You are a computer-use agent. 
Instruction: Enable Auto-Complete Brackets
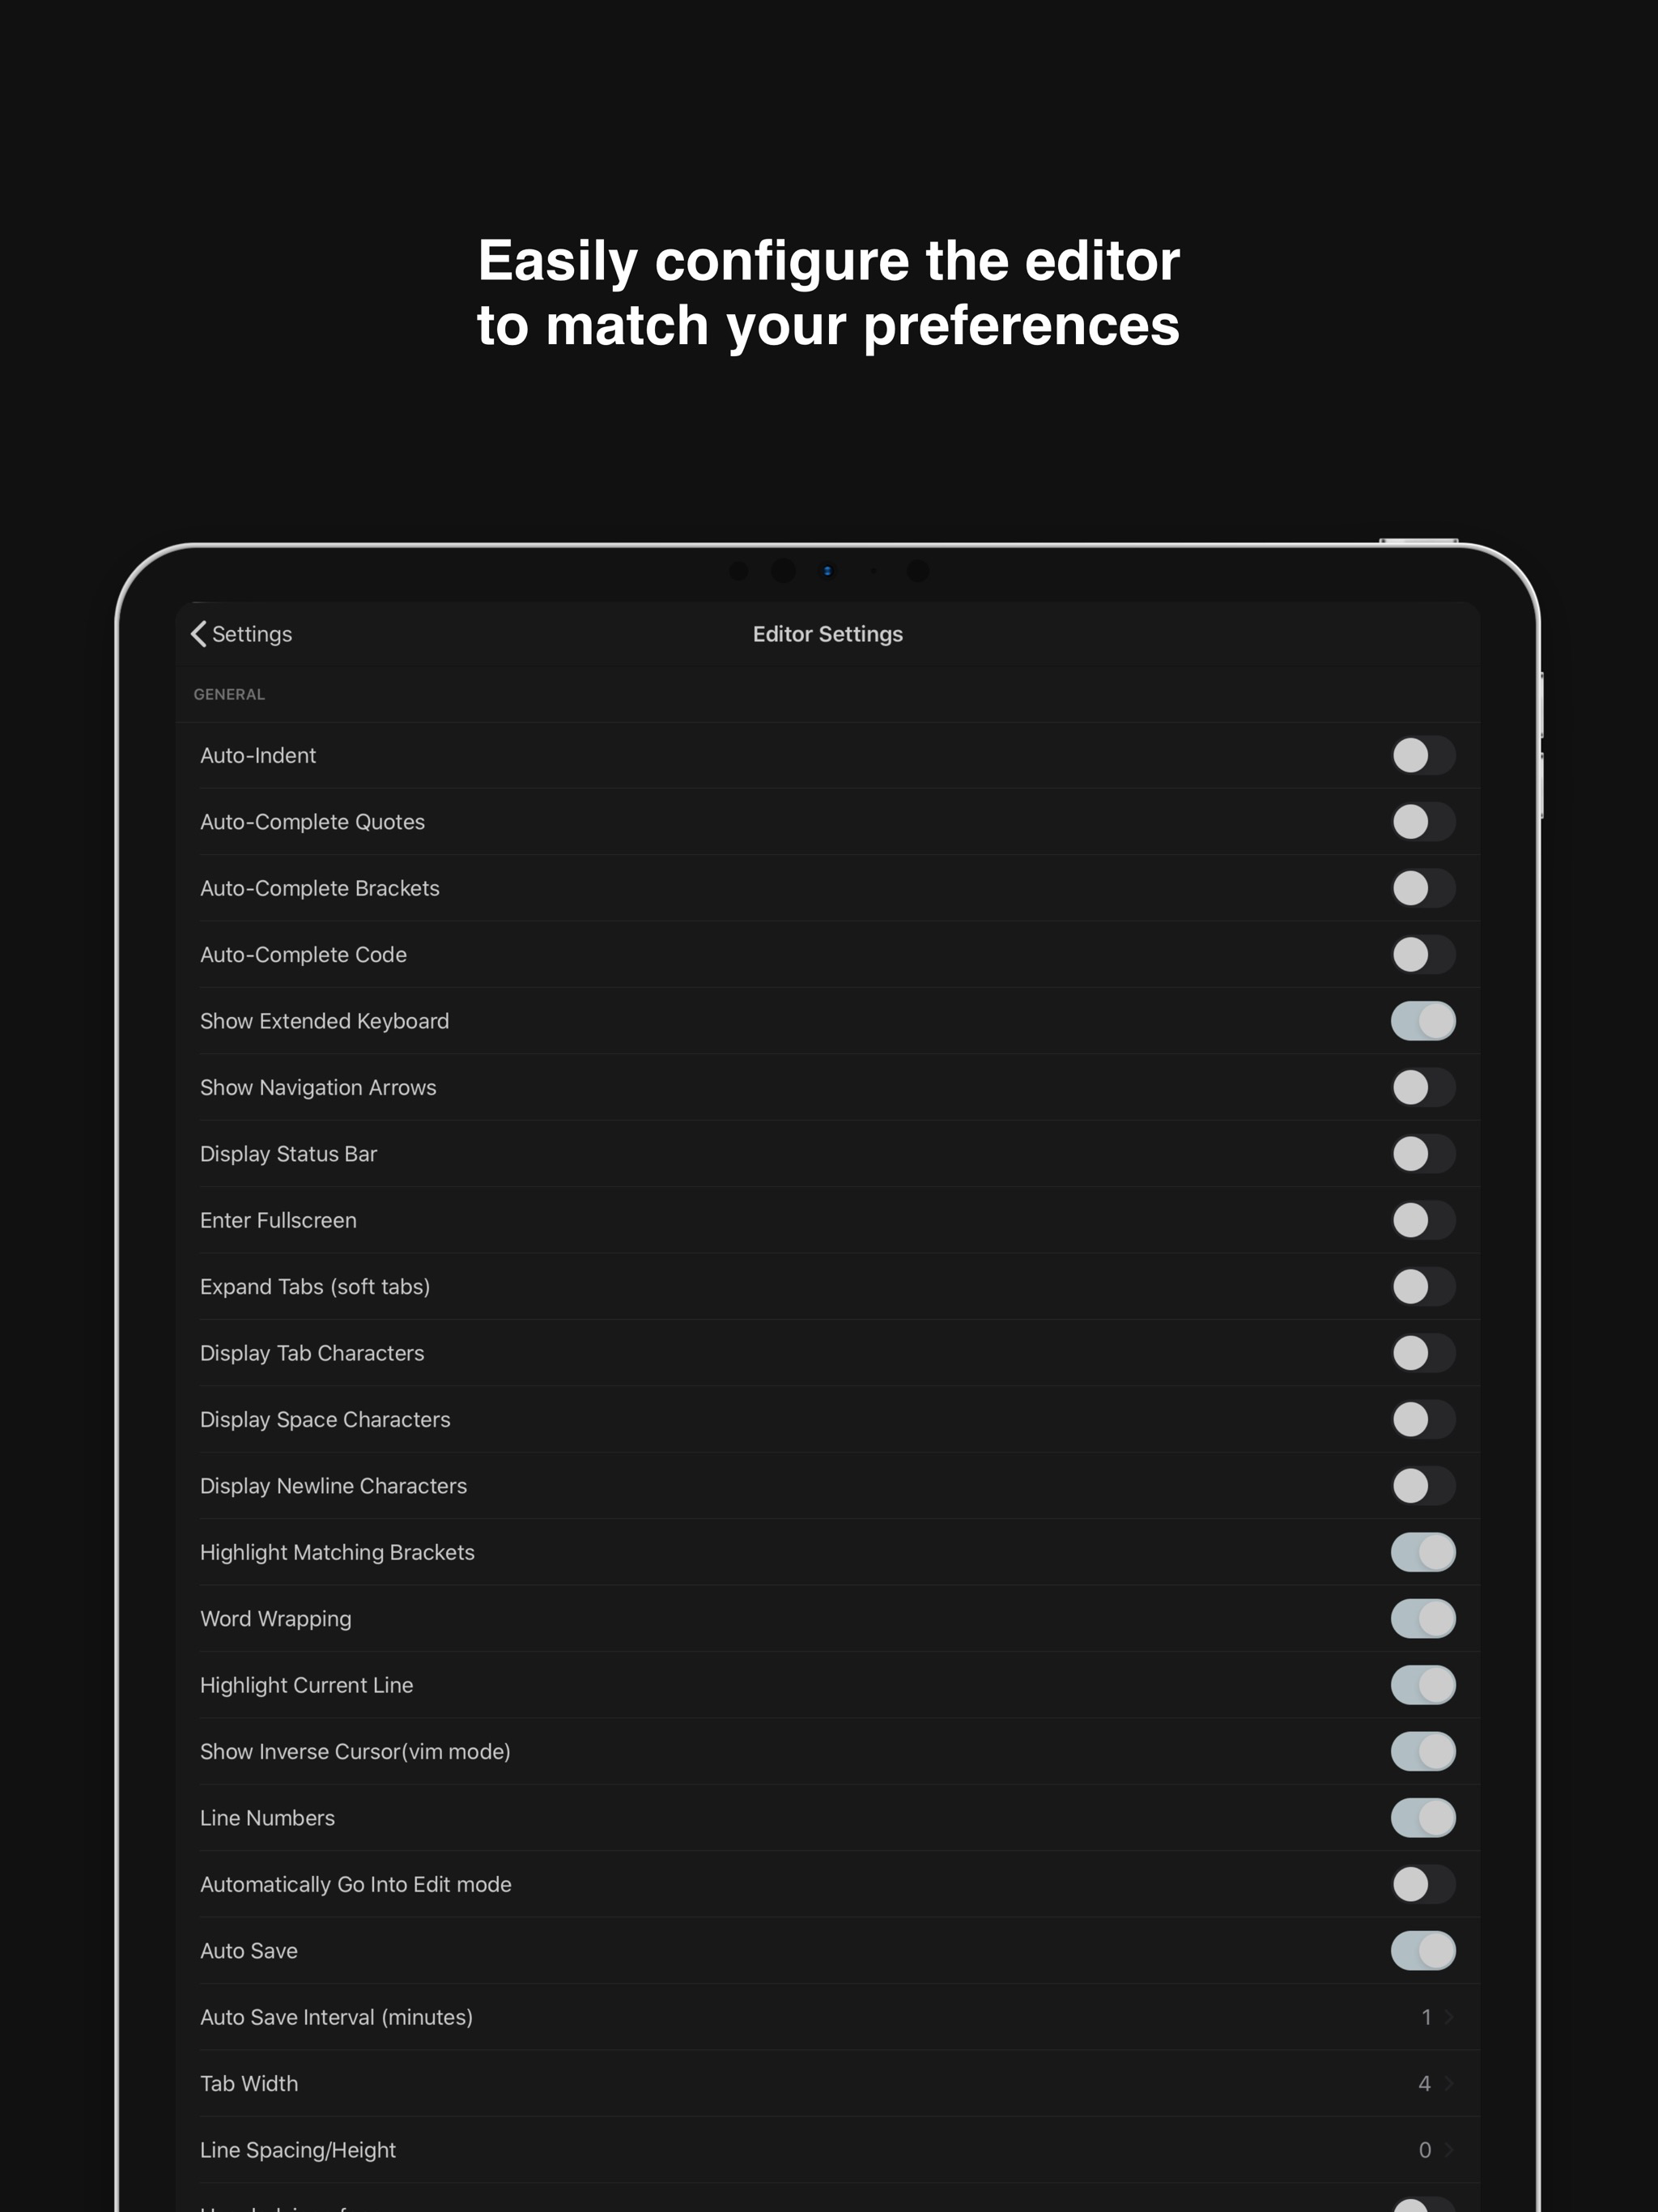click(x=1423, y=888)
